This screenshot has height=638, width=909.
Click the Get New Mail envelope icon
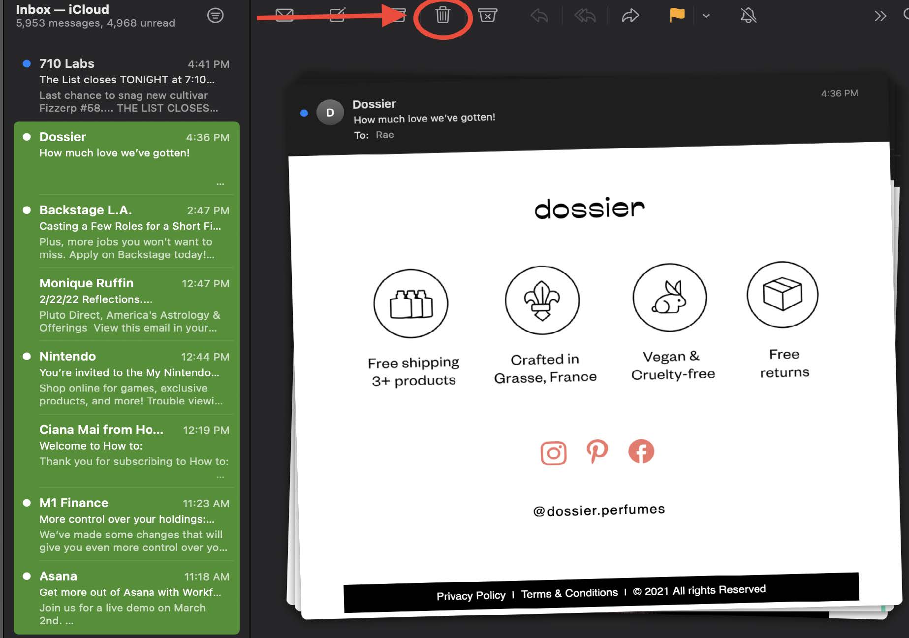coord(284,15)
